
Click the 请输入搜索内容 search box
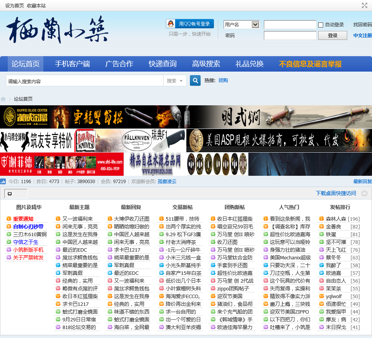(84, 81)
